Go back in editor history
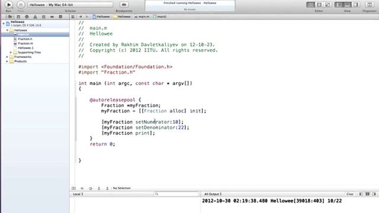Viewport: 379px width, 213px height. (x=81, y=17)
